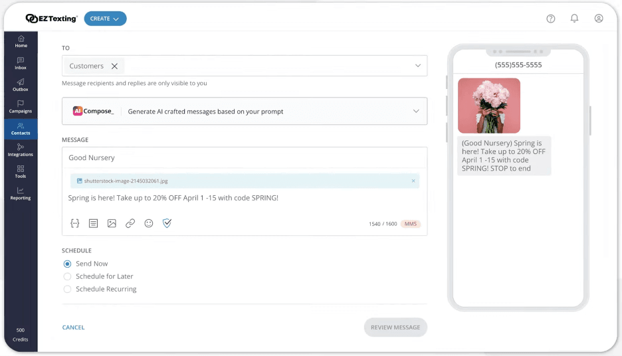622x356 pixels.
Task: Click the Good Nursery sender field
Action: pyautogui.click(x=245, y=158)
